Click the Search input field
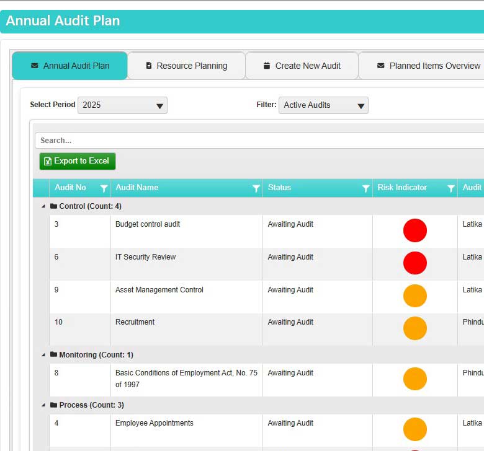 click(x=259, y=141)
